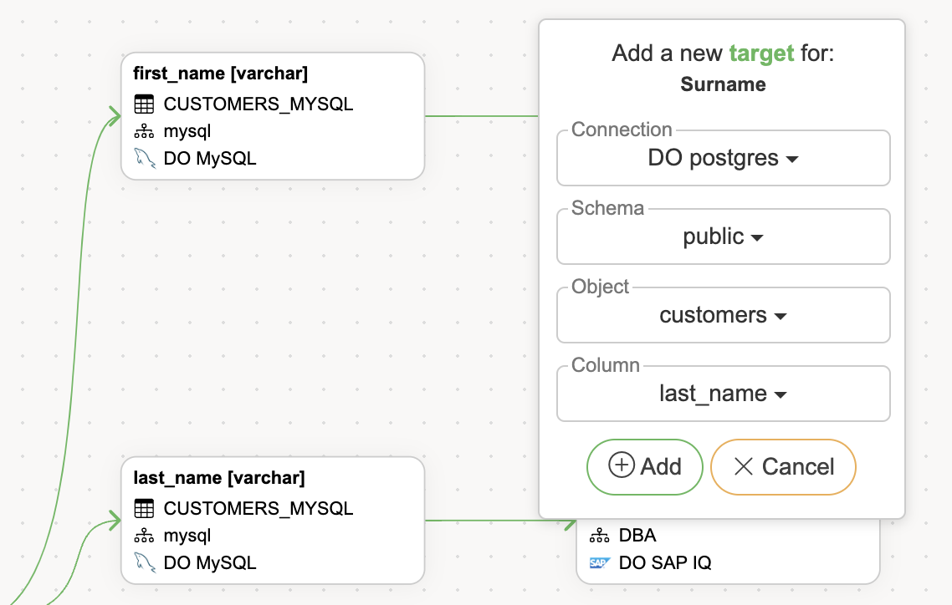The image size is (952, 605).
Task: Click the table icon in last_name node
Action: (144, 508)
